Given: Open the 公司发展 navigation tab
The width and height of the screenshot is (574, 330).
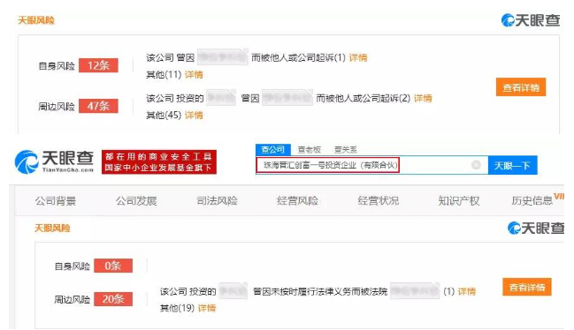Looking at the screenshot, I should tap(136, 201).
